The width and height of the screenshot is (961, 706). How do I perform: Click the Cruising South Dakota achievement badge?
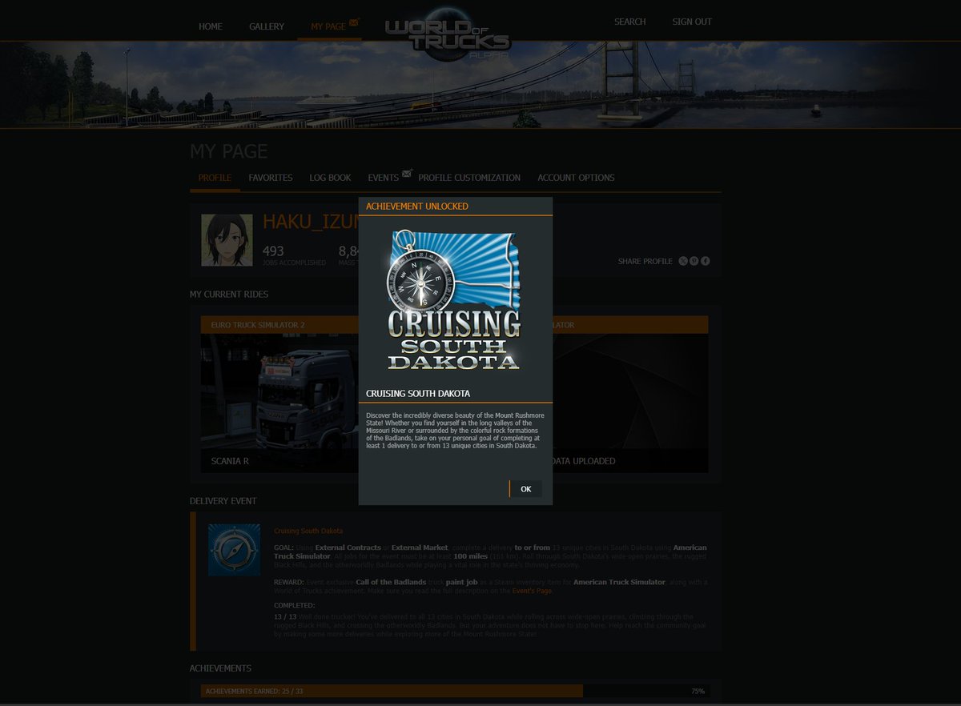pyautogui.click(x=455, y=300)
